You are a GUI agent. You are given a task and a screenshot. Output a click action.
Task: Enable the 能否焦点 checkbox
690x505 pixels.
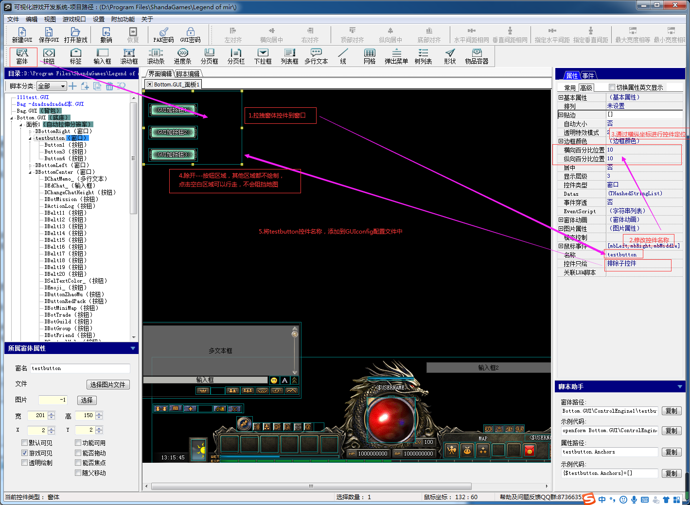[78, 463]
